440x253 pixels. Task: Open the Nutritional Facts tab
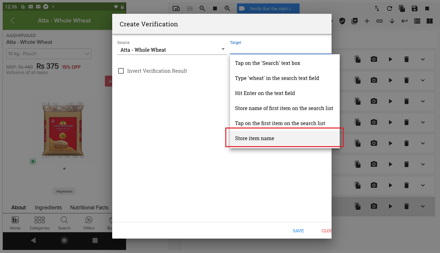click(89, 208)
